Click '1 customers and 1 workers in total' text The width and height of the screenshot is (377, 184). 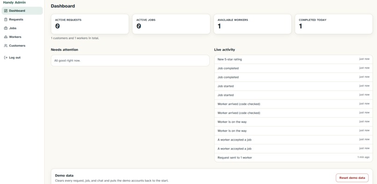(75, 38)
